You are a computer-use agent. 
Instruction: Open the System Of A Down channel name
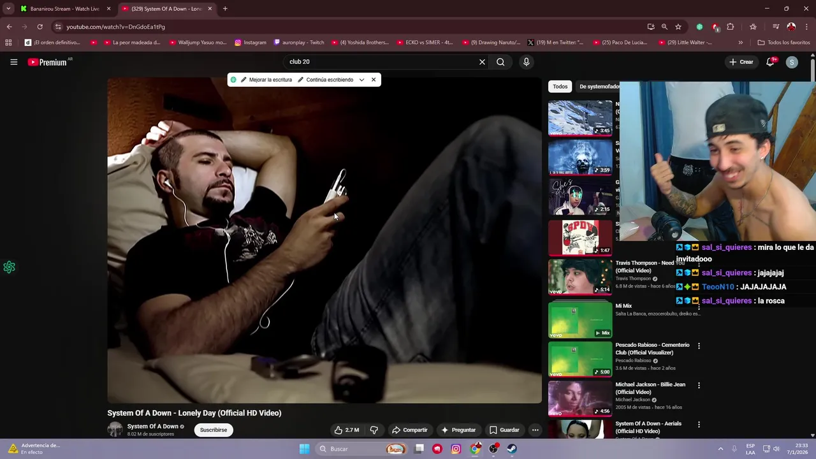(152, 426)
